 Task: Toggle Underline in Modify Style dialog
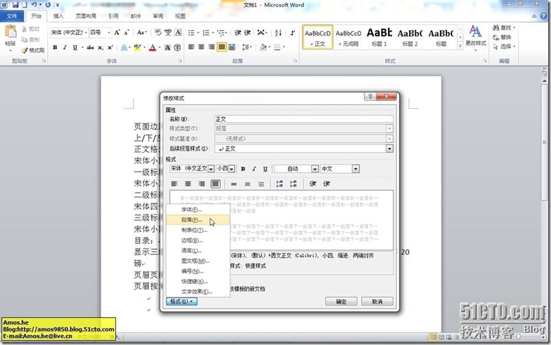pos(265,169)
